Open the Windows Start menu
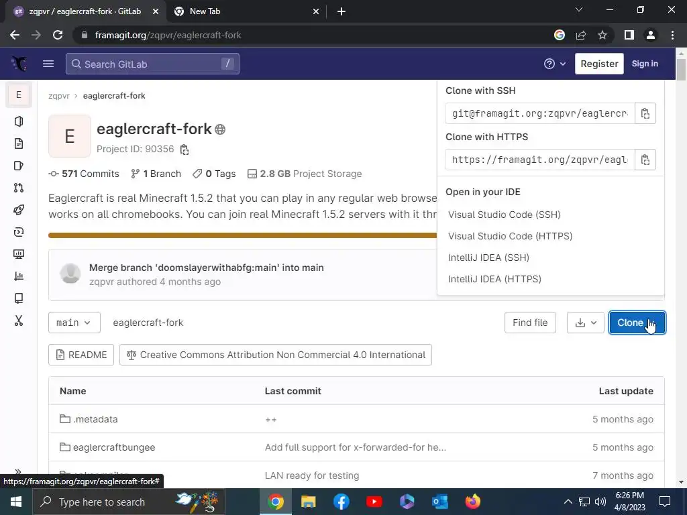Screen dimensions: 687x515 click(x=16, y=502)
